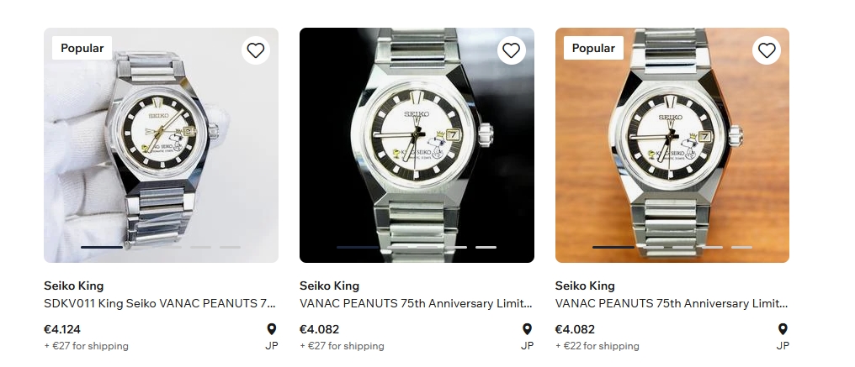Click the active image indicator on first card

tap(102, 247)
